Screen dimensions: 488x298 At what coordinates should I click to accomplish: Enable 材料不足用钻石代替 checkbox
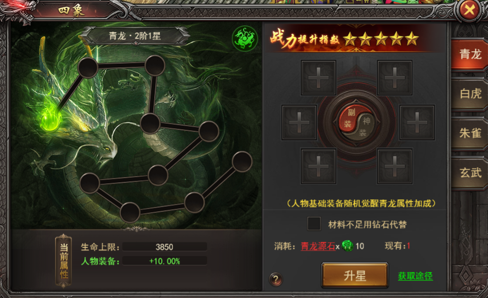click(x=314, y=224)
